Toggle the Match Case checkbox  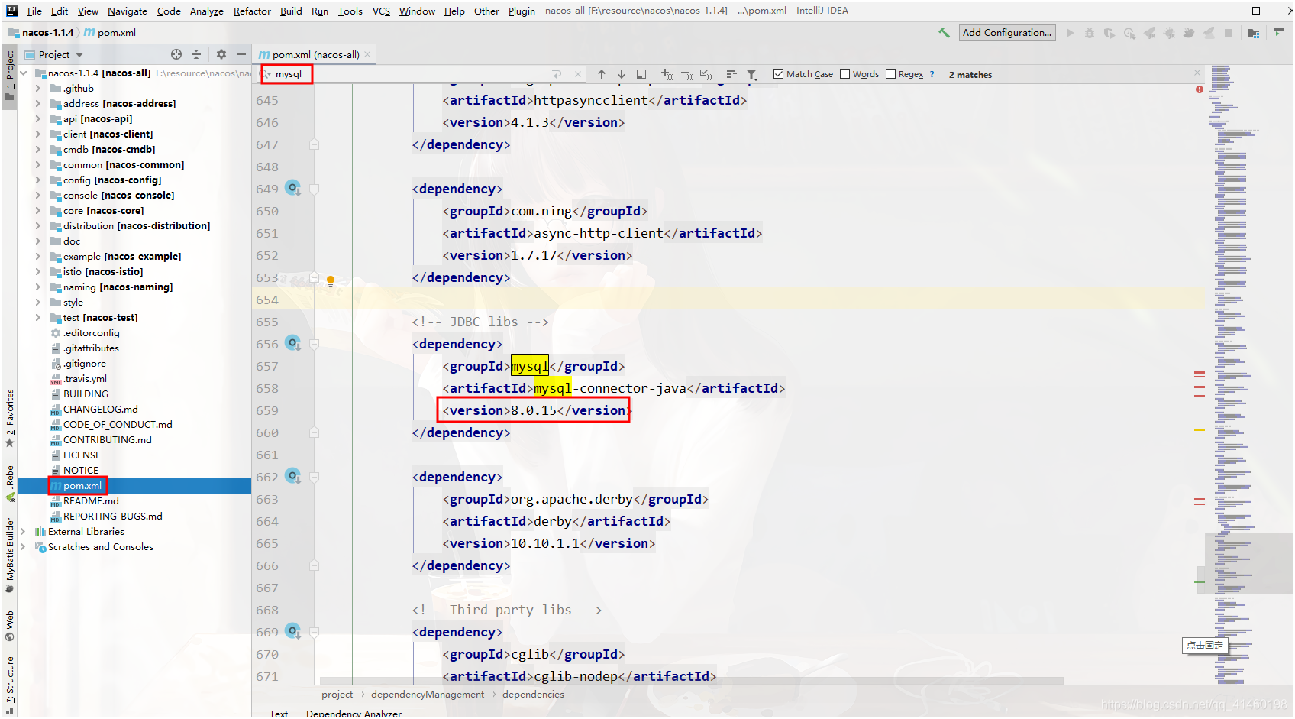click(x=779, y=74)
